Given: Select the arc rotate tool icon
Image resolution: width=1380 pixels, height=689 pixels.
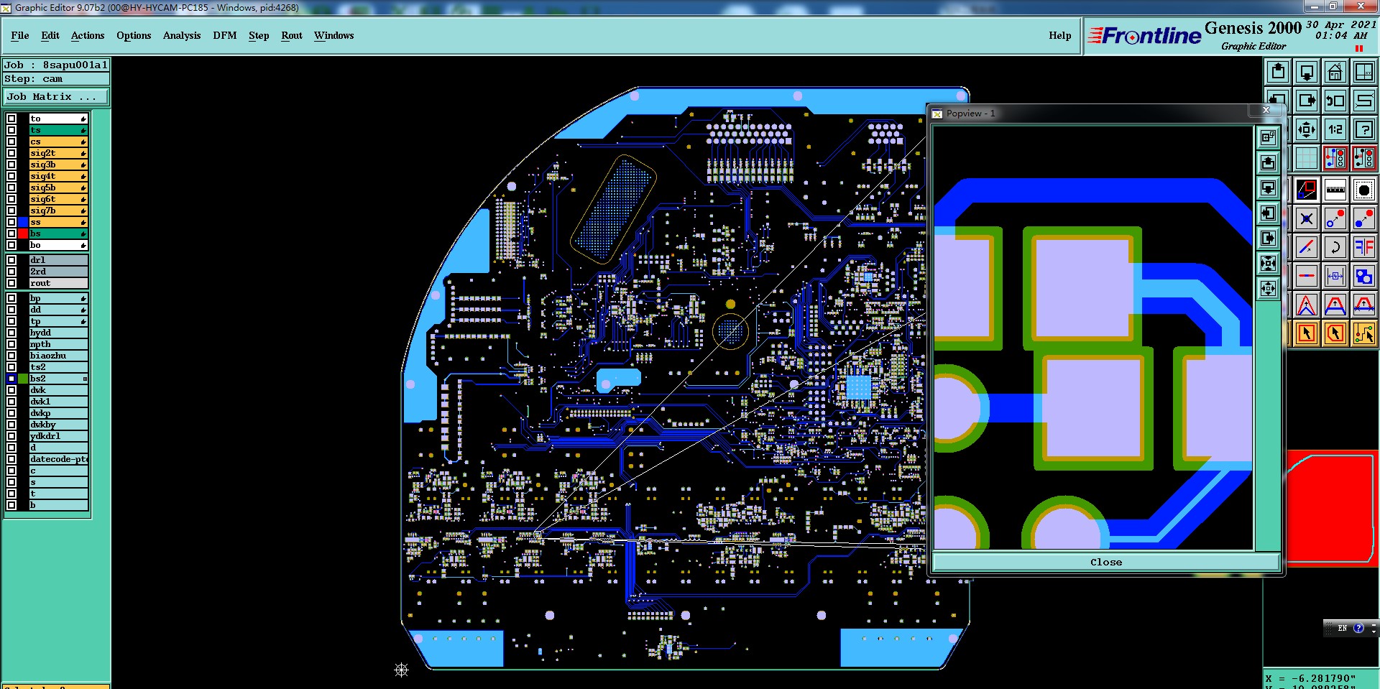Looking at the screenshot, I should coord(1335,248).
